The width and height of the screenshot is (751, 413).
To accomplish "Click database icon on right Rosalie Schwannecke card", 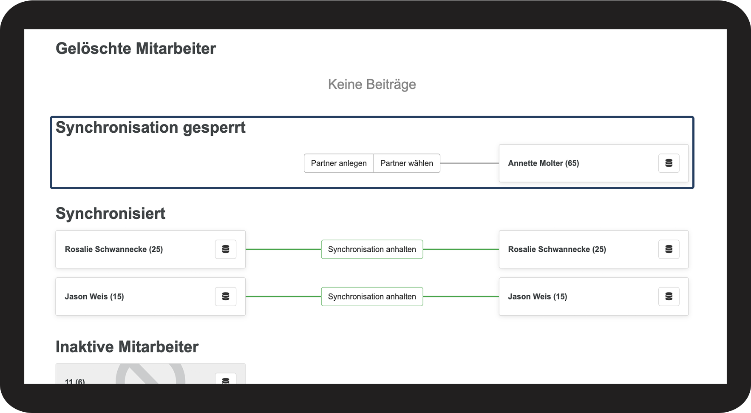I will [669, 249].
